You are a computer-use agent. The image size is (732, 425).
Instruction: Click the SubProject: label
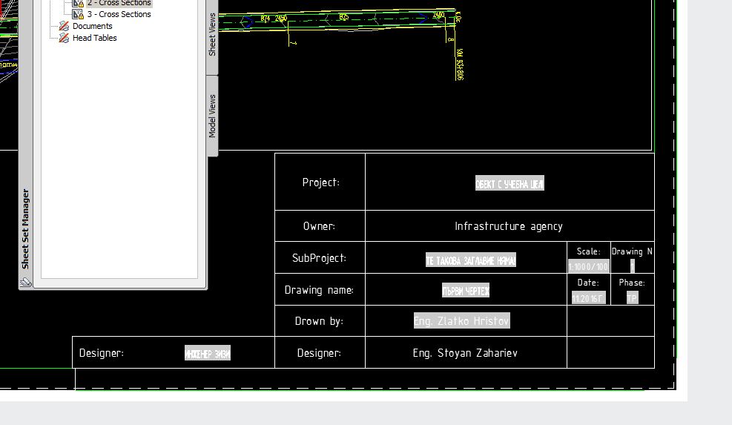point(320,258)
